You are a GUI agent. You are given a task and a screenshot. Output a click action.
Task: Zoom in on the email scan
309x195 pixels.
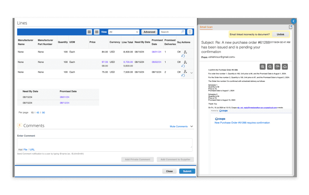(x=263, y=67)
